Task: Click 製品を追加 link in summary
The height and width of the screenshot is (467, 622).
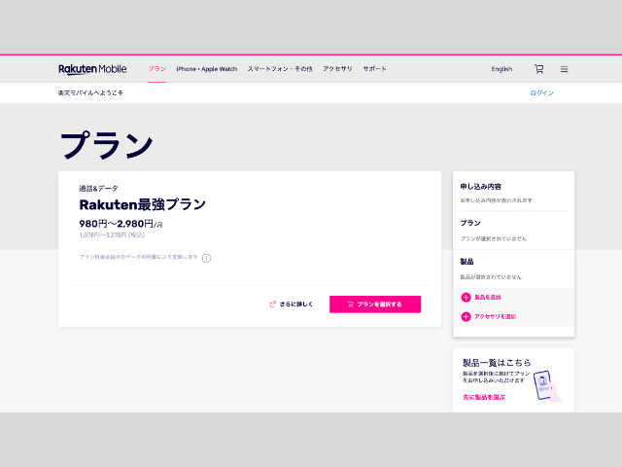Action: click(488, 298)
